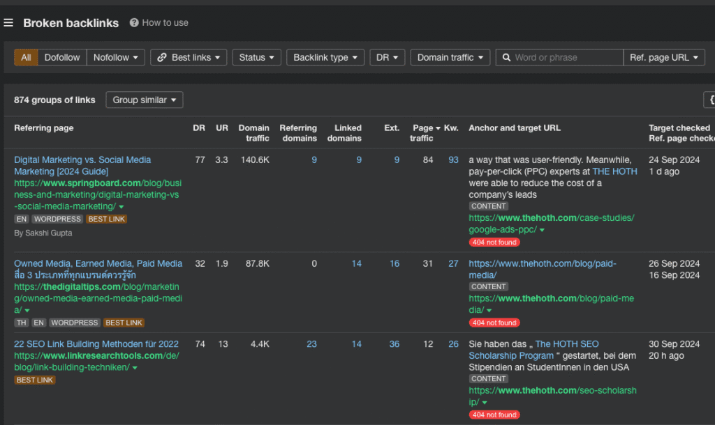Open the hamburger menu icon
Viewport: 715px width, 425px height.
pos(8,23)
